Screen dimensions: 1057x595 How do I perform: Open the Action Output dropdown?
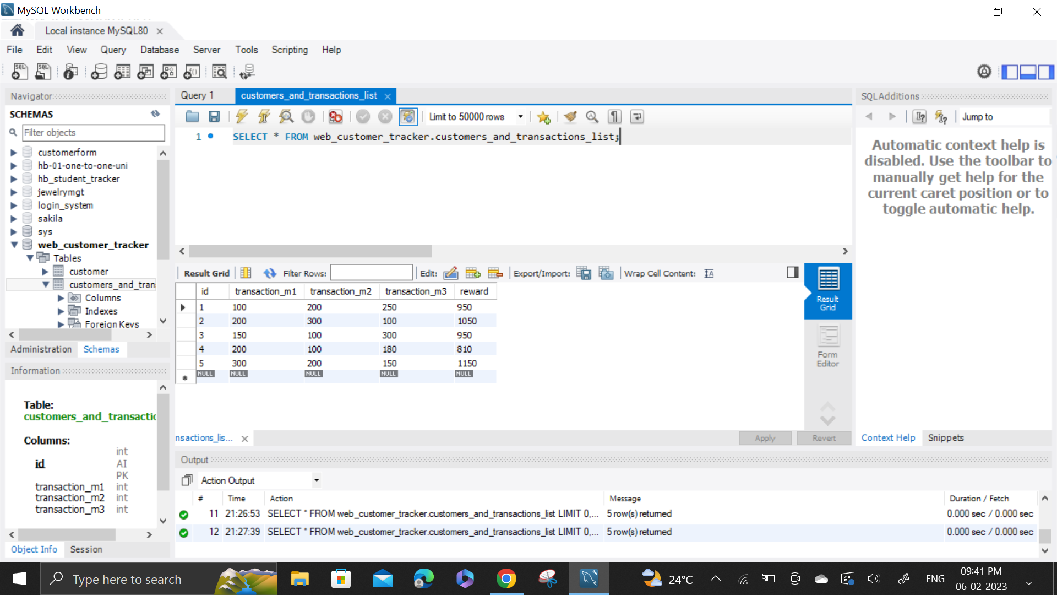pyautogui.click(x=316, y=480)
